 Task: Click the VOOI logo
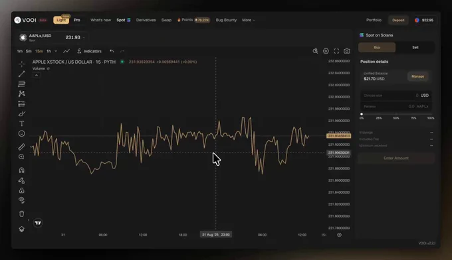click(x=25, y=20)
